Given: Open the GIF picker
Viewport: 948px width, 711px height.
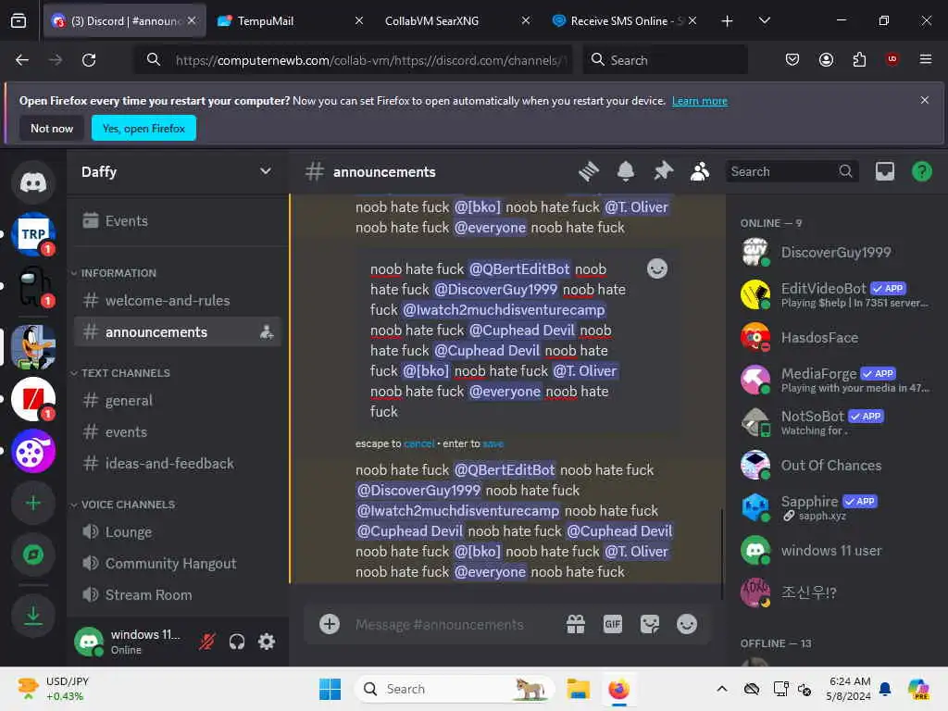Looking at the screenshot, I should pyautogui.click(x=613, y=624).
